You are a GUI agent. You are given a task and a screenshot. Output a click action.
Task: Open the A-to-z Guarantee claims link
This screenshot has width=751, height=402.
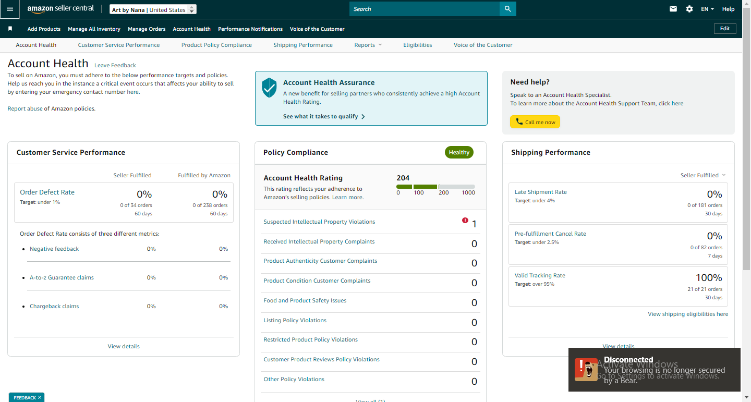(x=62, y=277)
